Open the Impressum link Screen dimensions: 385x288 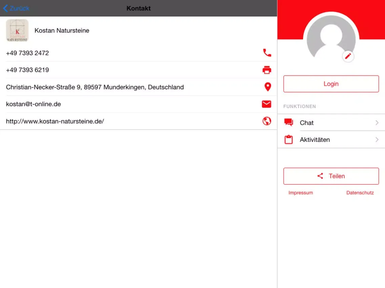301,193
